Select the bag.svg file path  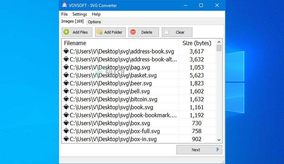(x=110, y=67)
